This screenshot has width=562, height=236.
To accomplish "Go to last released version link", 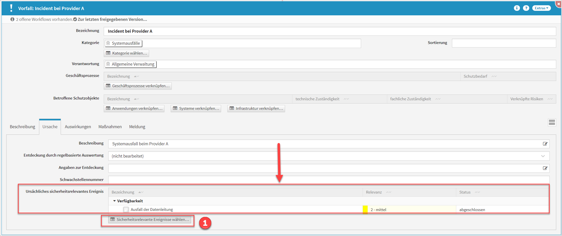I will click(112, 19).
